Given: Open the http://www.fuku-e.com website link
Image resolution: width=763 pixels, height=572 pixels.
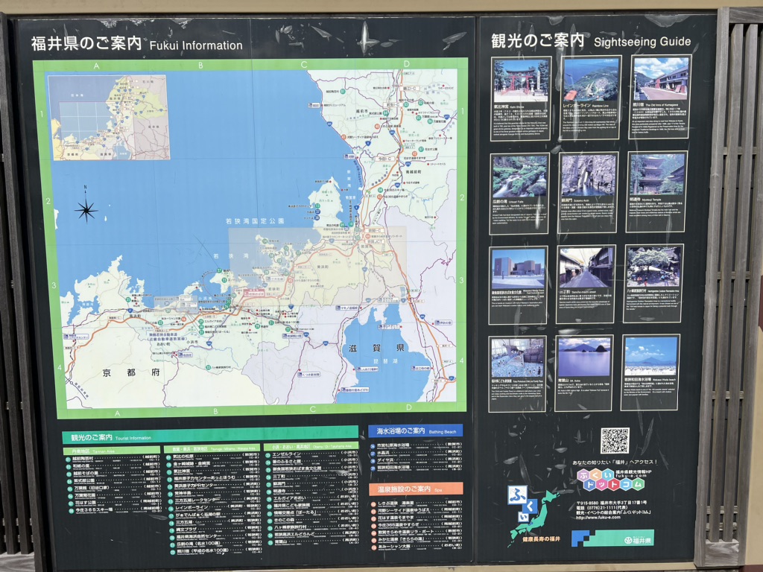Looking at the screenshot, I should tap(598, 517).
